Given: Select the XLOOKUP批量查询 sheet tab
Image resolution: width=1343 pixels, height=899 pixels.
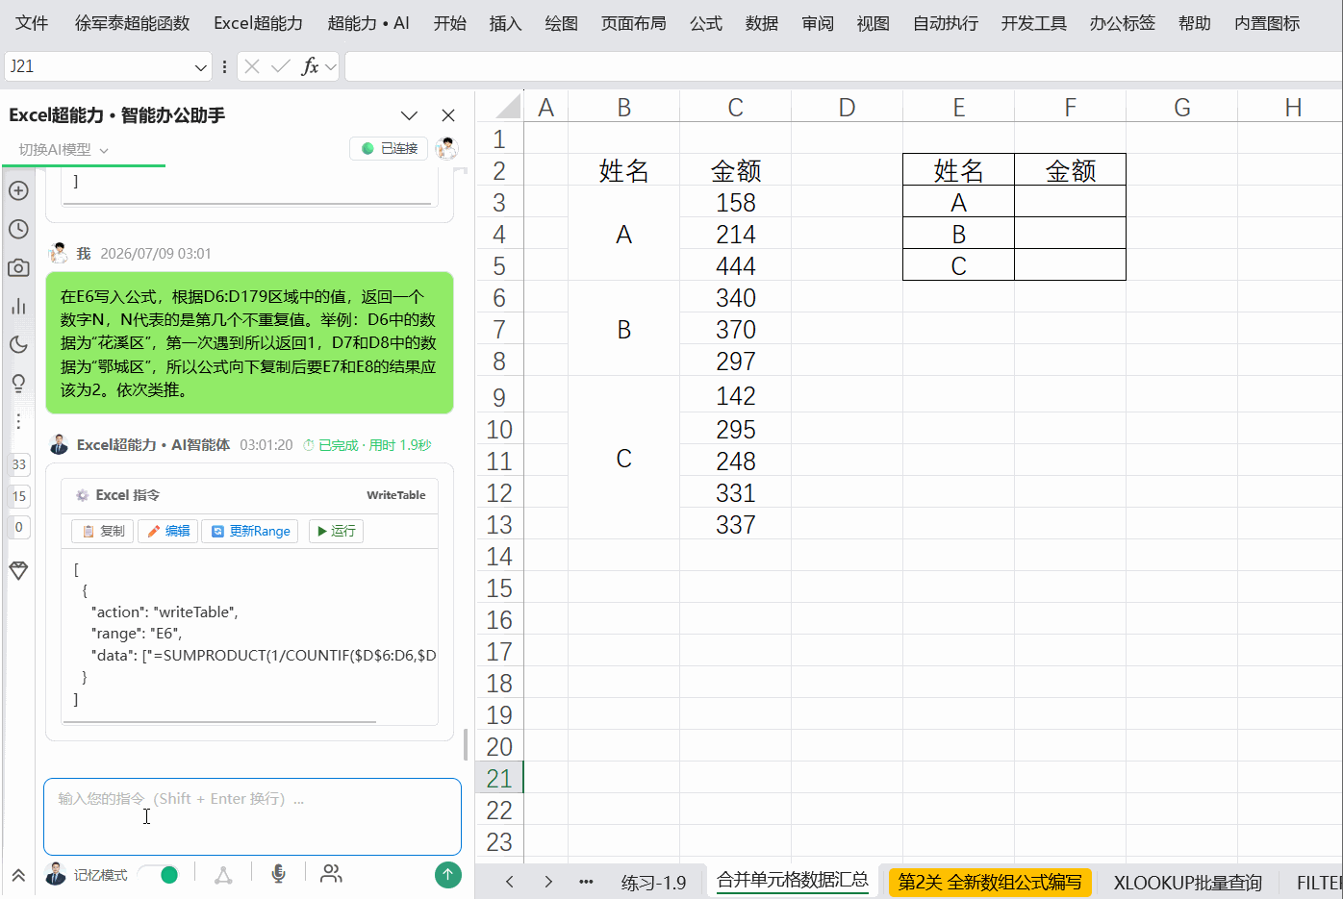Looking at the screenshot, I should pyautogui.click(x=1188, y=883).
